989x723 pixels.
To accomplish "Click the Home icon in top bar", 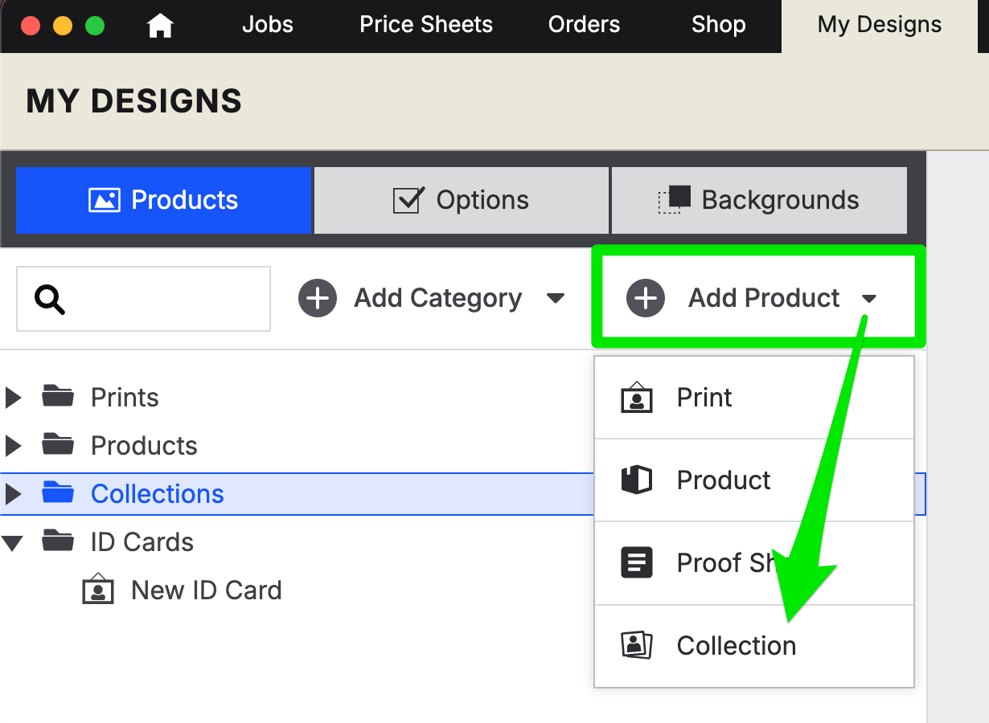I will click(161, 27).
